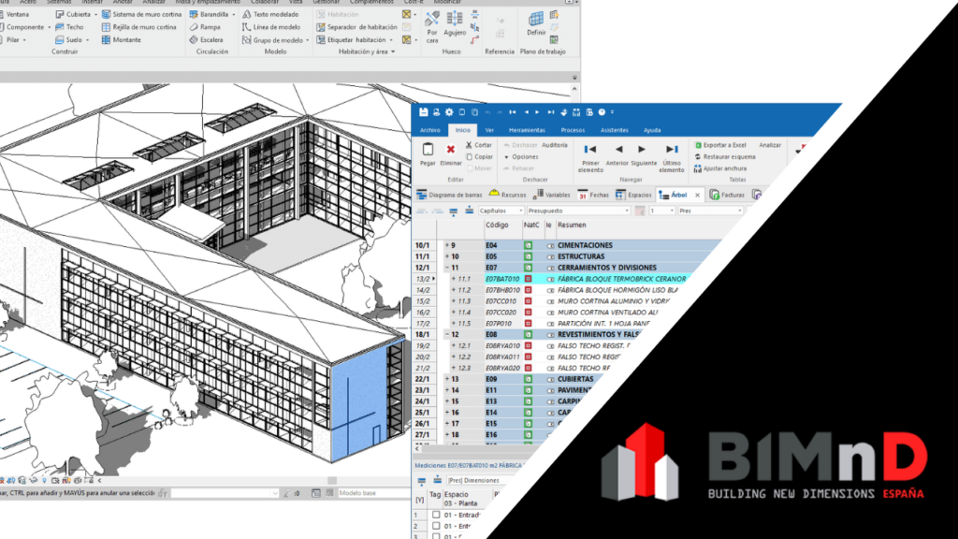Click the Definir work plane icon
The height and width of the screenshot is (539, 958).
coord(536,19)
